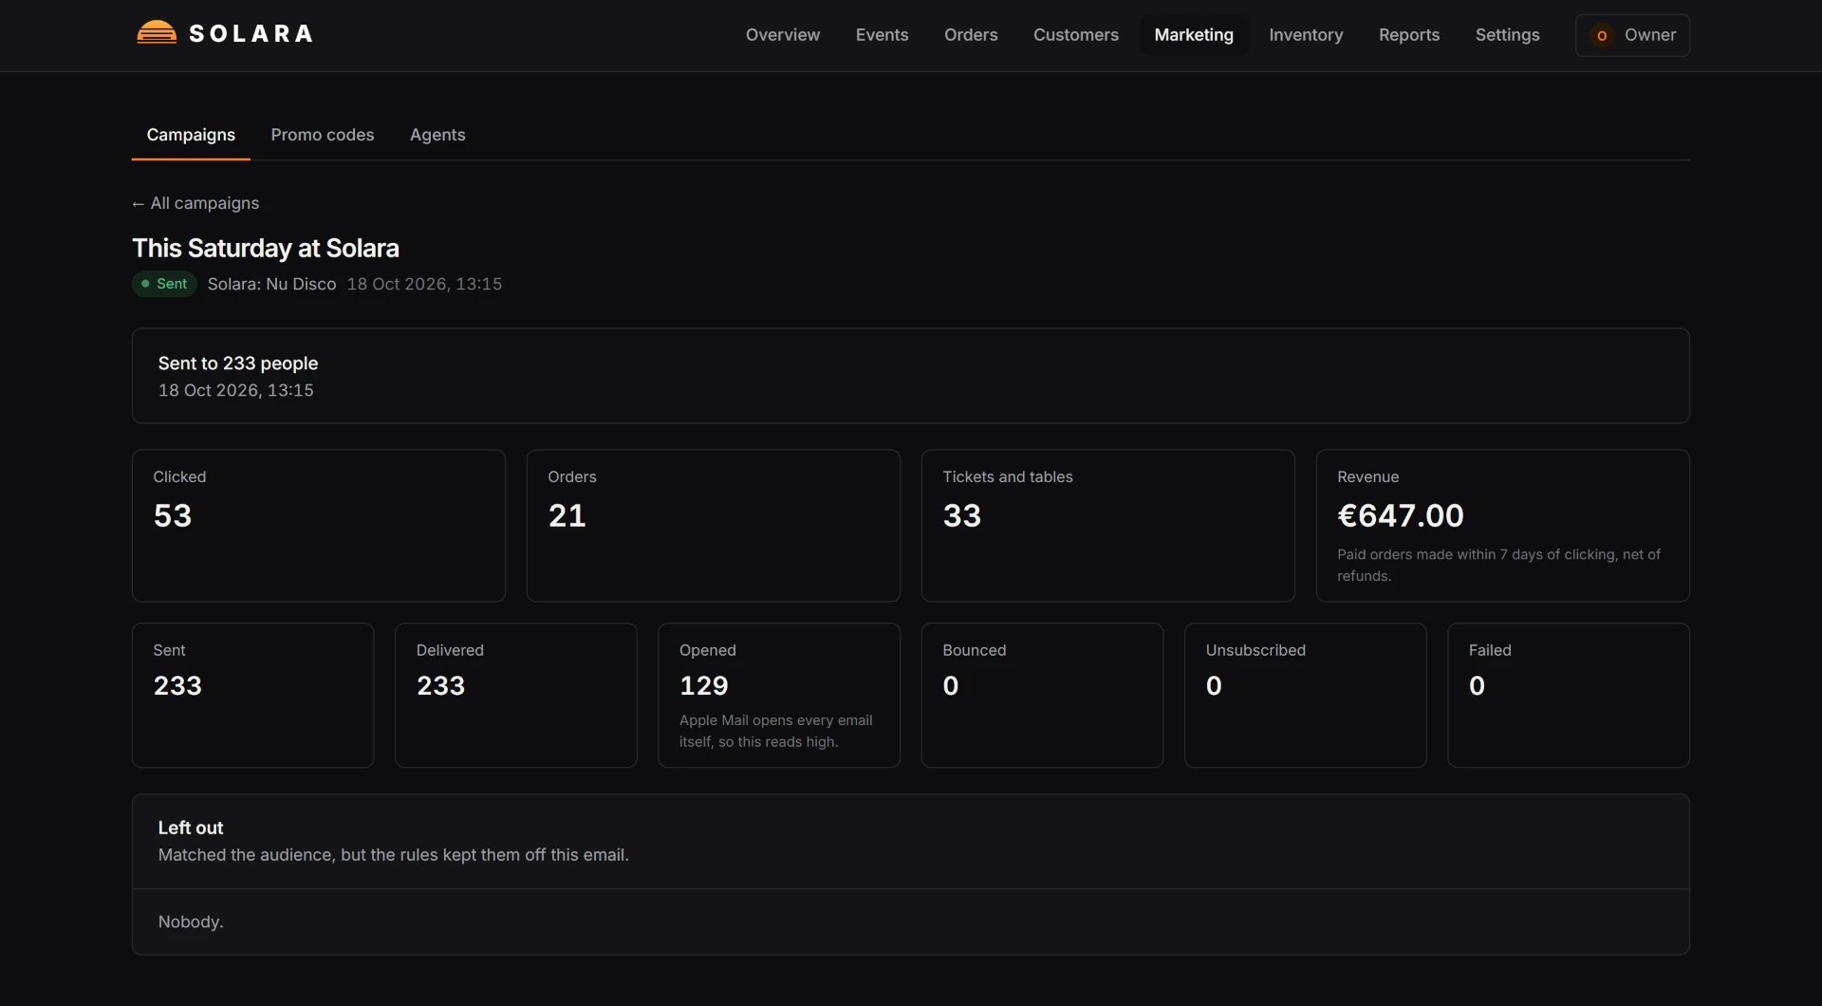Open the Overview section
The height and width of the screenshot is (1006, 1822).
782,35
